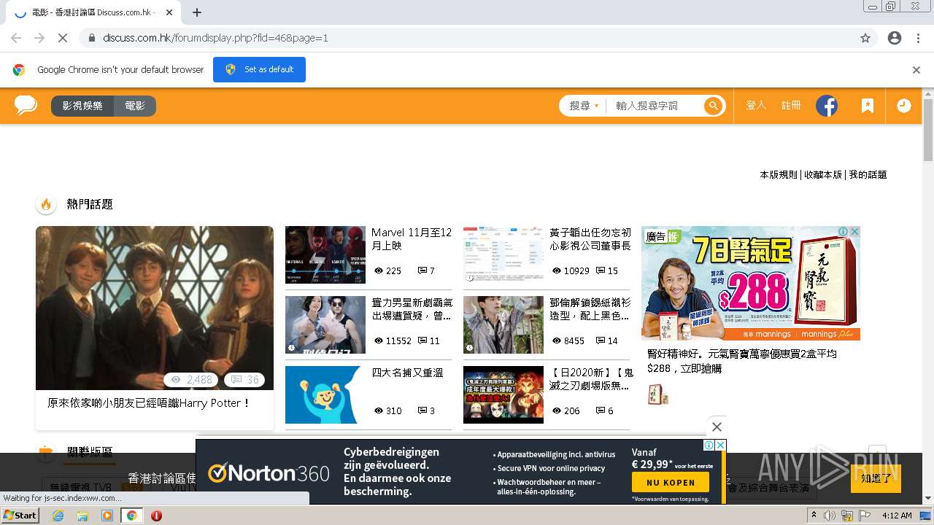Click the 登入 login link
934x525 pixels.
(756, 106)
